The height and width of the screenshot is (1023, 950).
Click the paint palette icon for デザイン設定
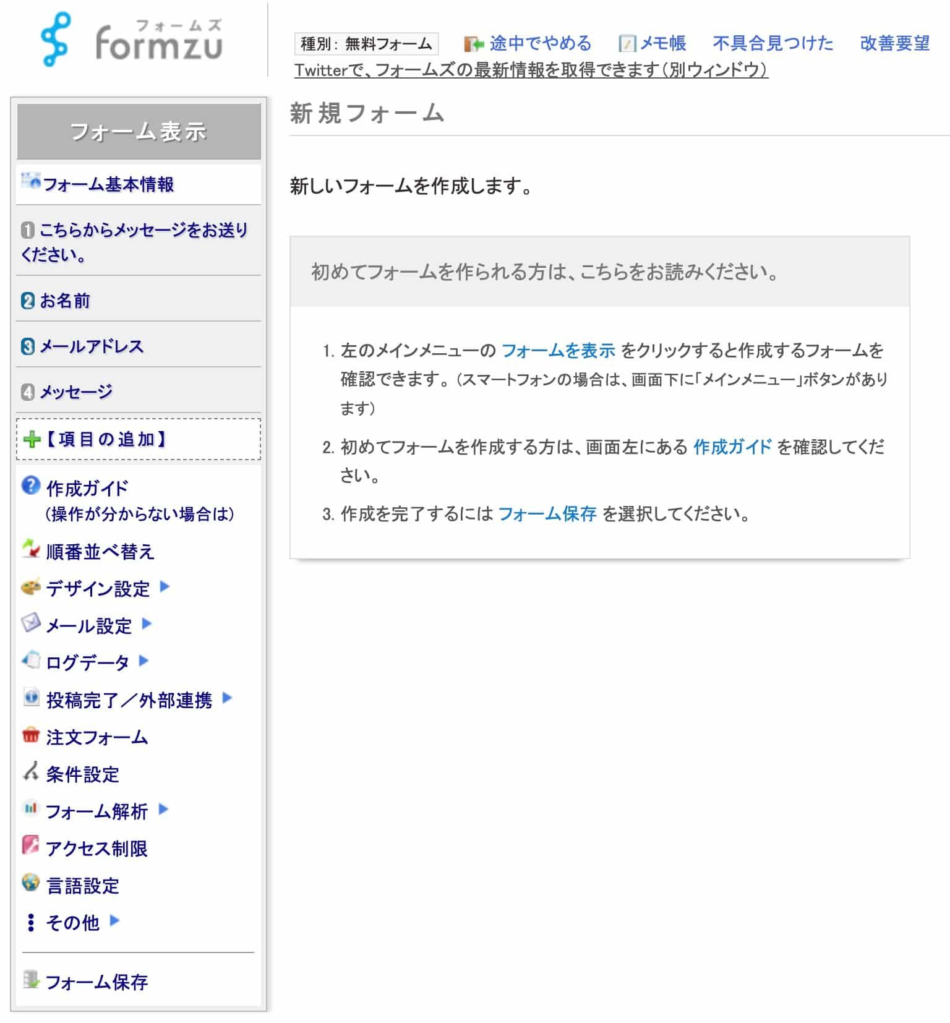point(30,586)
